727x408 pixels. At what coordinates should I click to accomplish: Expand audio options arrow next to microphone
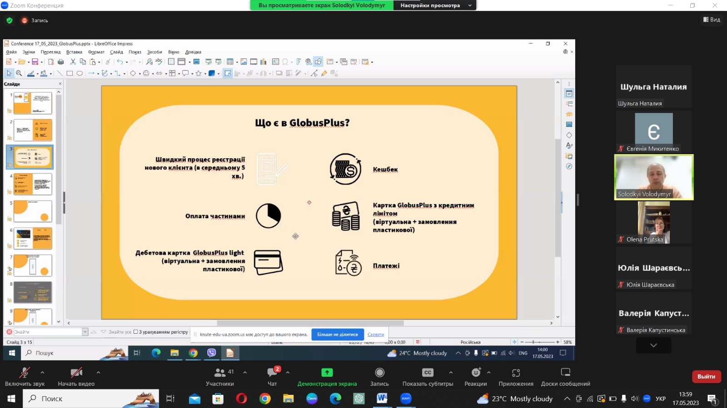(42, 372)
